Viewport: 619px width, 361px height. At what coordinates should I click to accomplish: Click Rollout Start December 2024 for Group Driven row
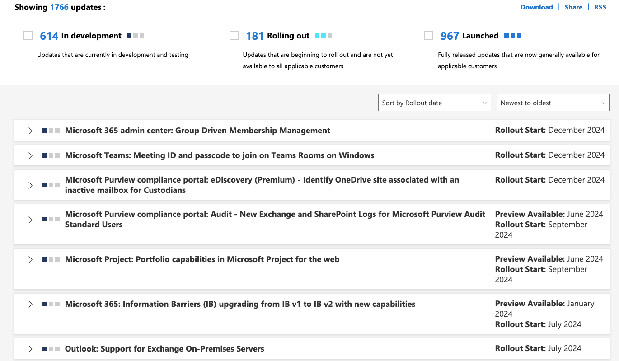(x=550, y=130)
